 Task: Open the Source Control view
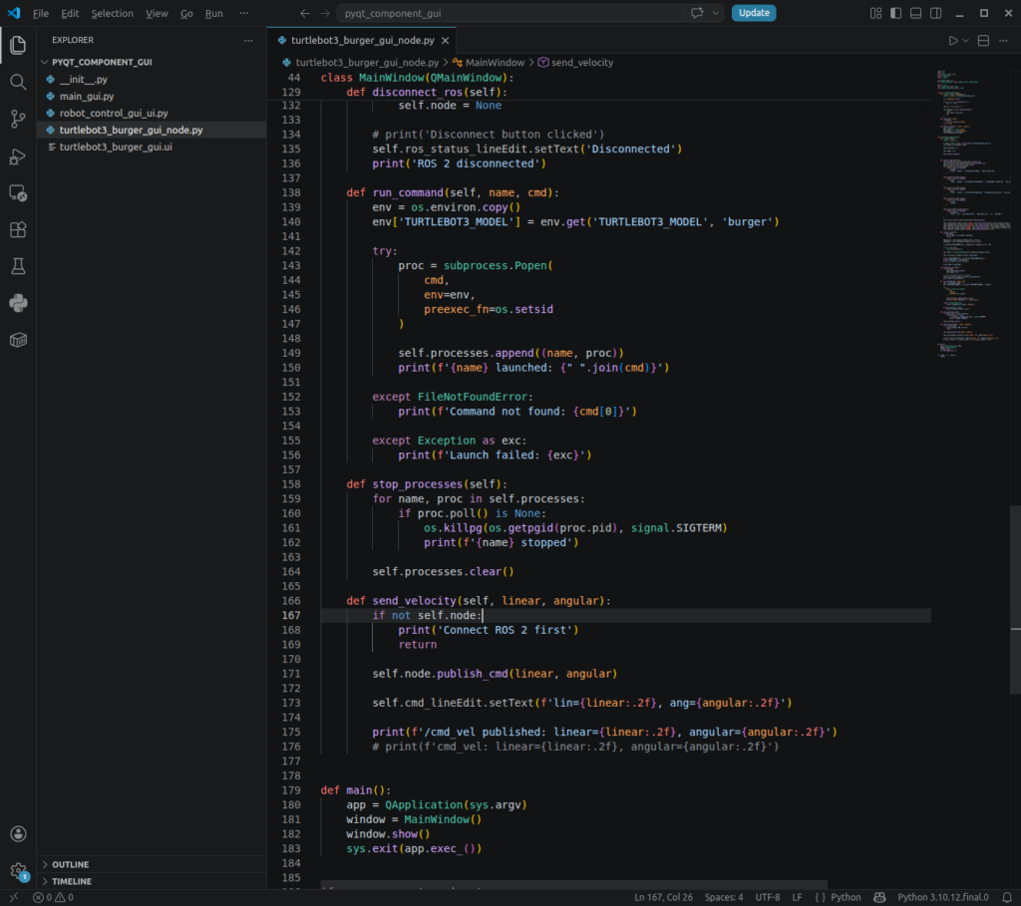18,119
